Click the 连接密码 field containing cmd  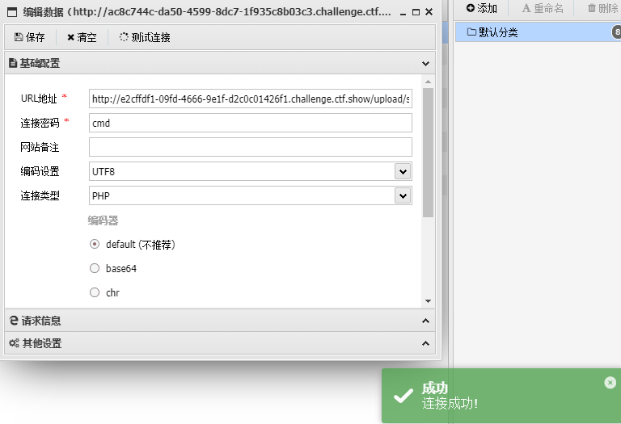click(x=251, y=123)
